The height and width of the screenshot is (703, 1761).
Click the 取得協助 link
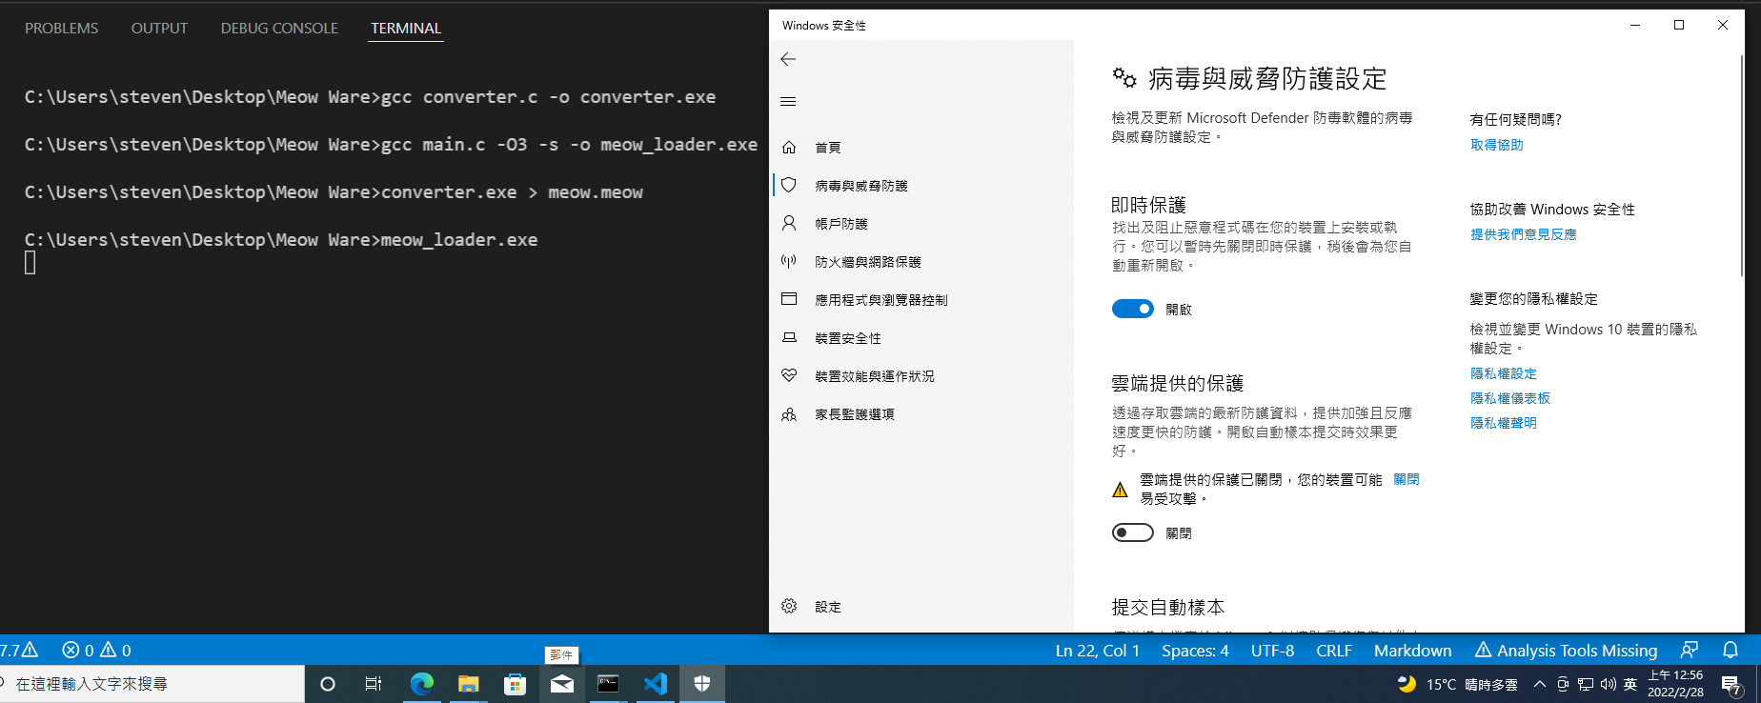click(1496, 145)
